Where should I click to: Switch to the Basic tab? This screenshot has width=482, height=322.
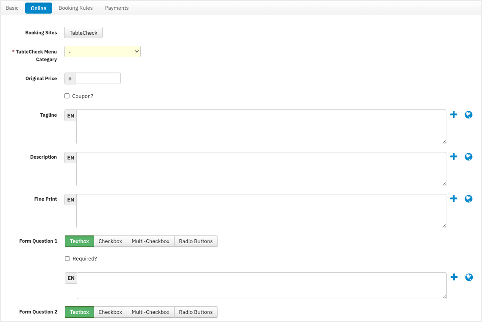[x=12, y=8]
